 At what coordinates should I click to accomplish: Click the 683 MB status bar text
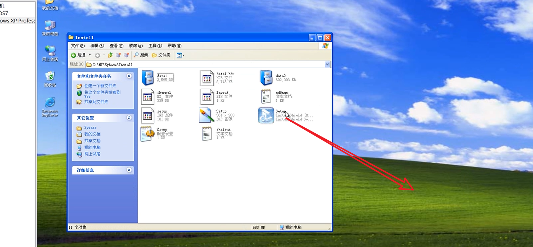pyautogui.click(x=258, y=227)
